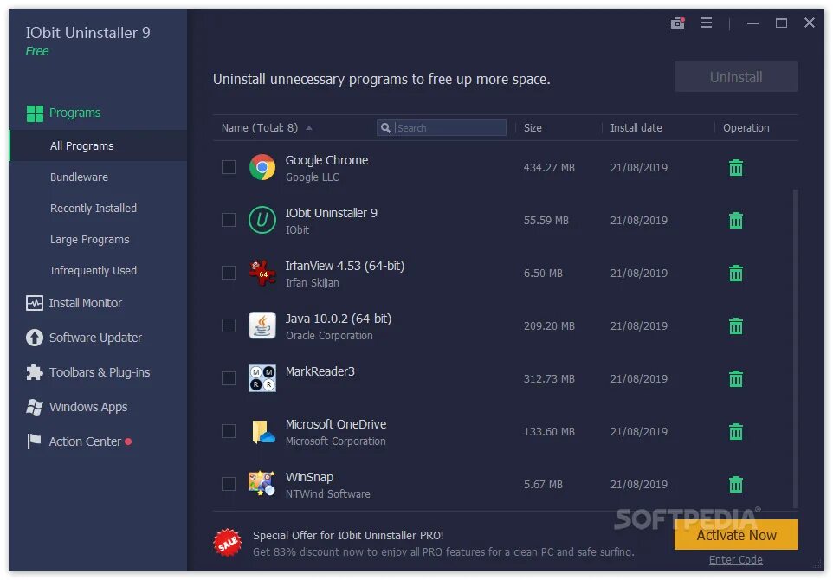Click the MarkReader3 app icon
833x580 pixels.
262,378
